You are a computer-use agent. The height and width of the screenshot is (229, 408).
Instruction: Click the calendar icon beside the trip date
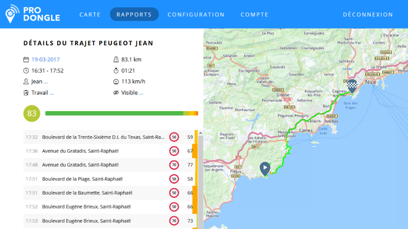(26, 59)
